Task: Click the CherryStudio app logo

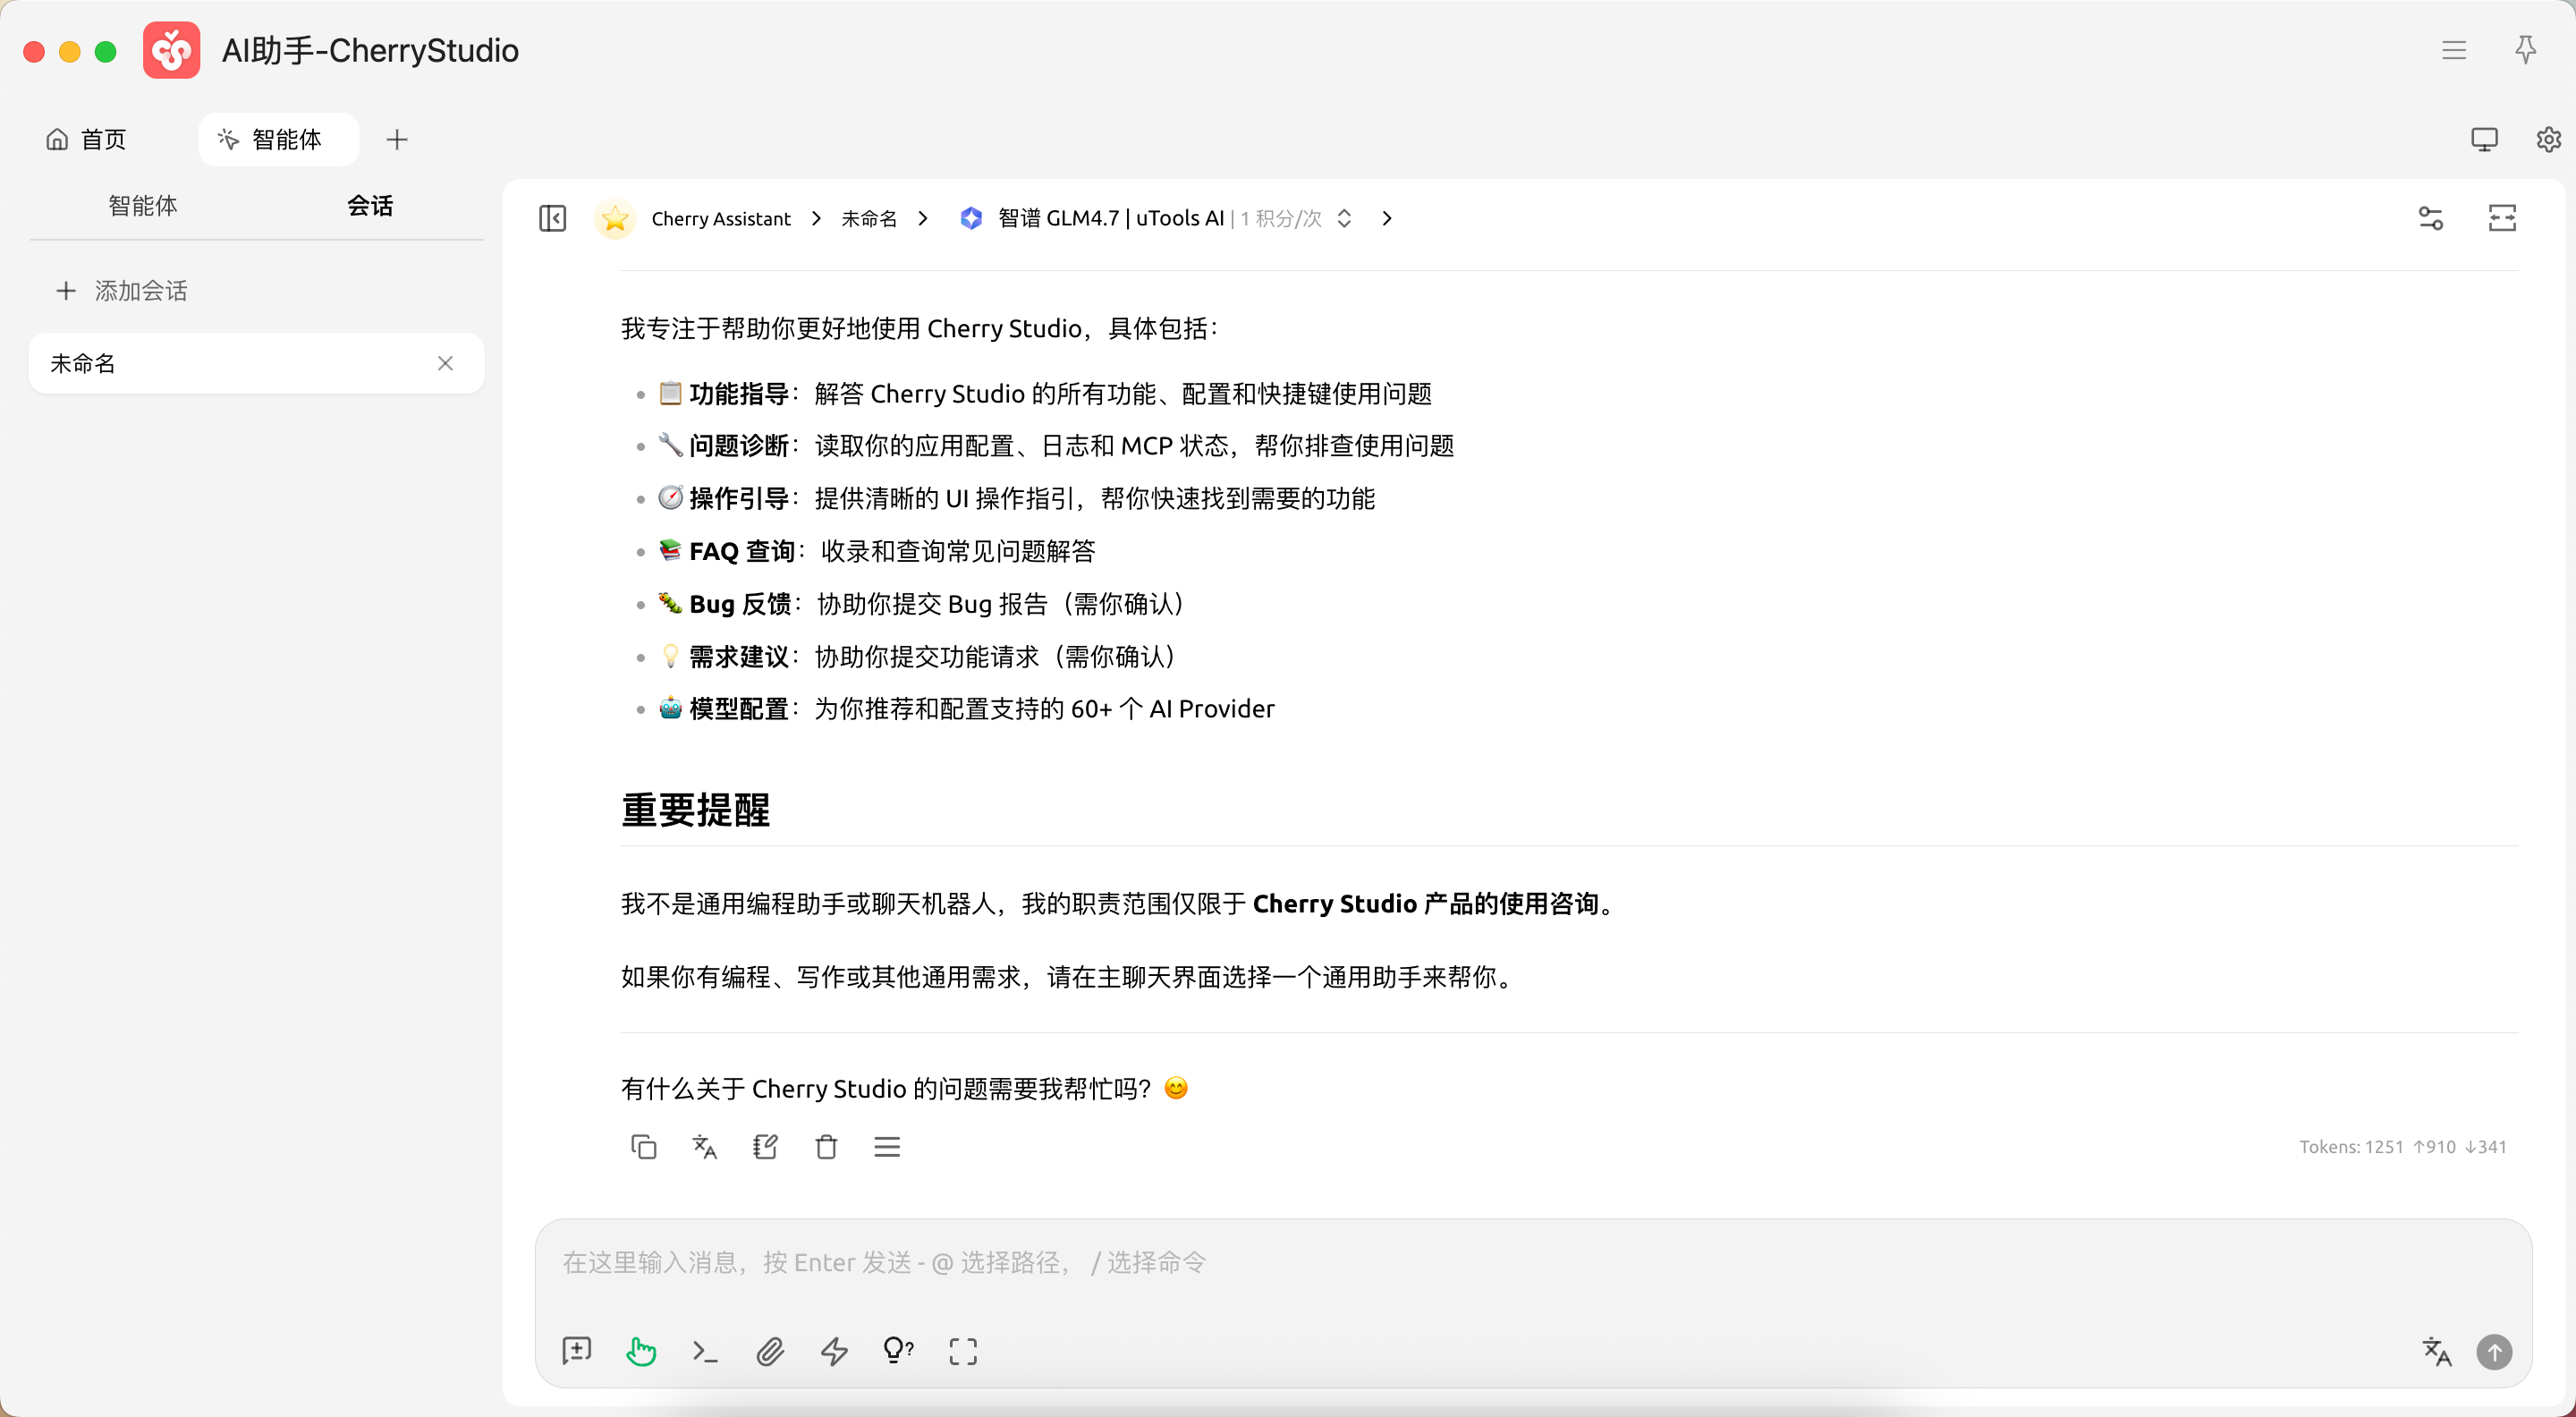Action: (171, 50)
